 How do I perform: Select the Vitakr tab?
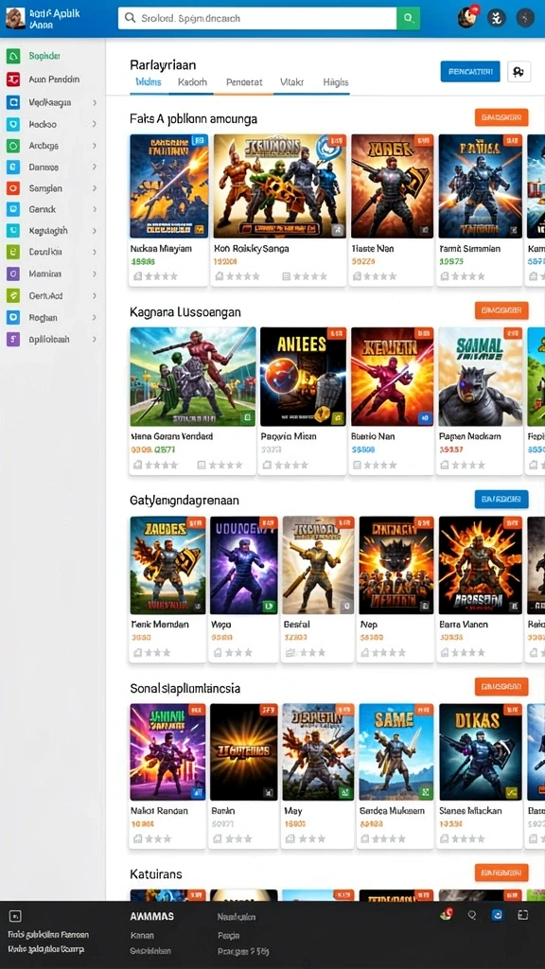click(291, 81)
